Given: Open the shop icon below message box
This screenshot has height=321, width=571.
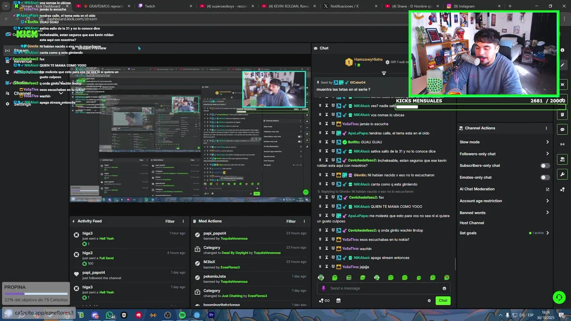Looking at the screenshot, I should click(x=338, y=300).
